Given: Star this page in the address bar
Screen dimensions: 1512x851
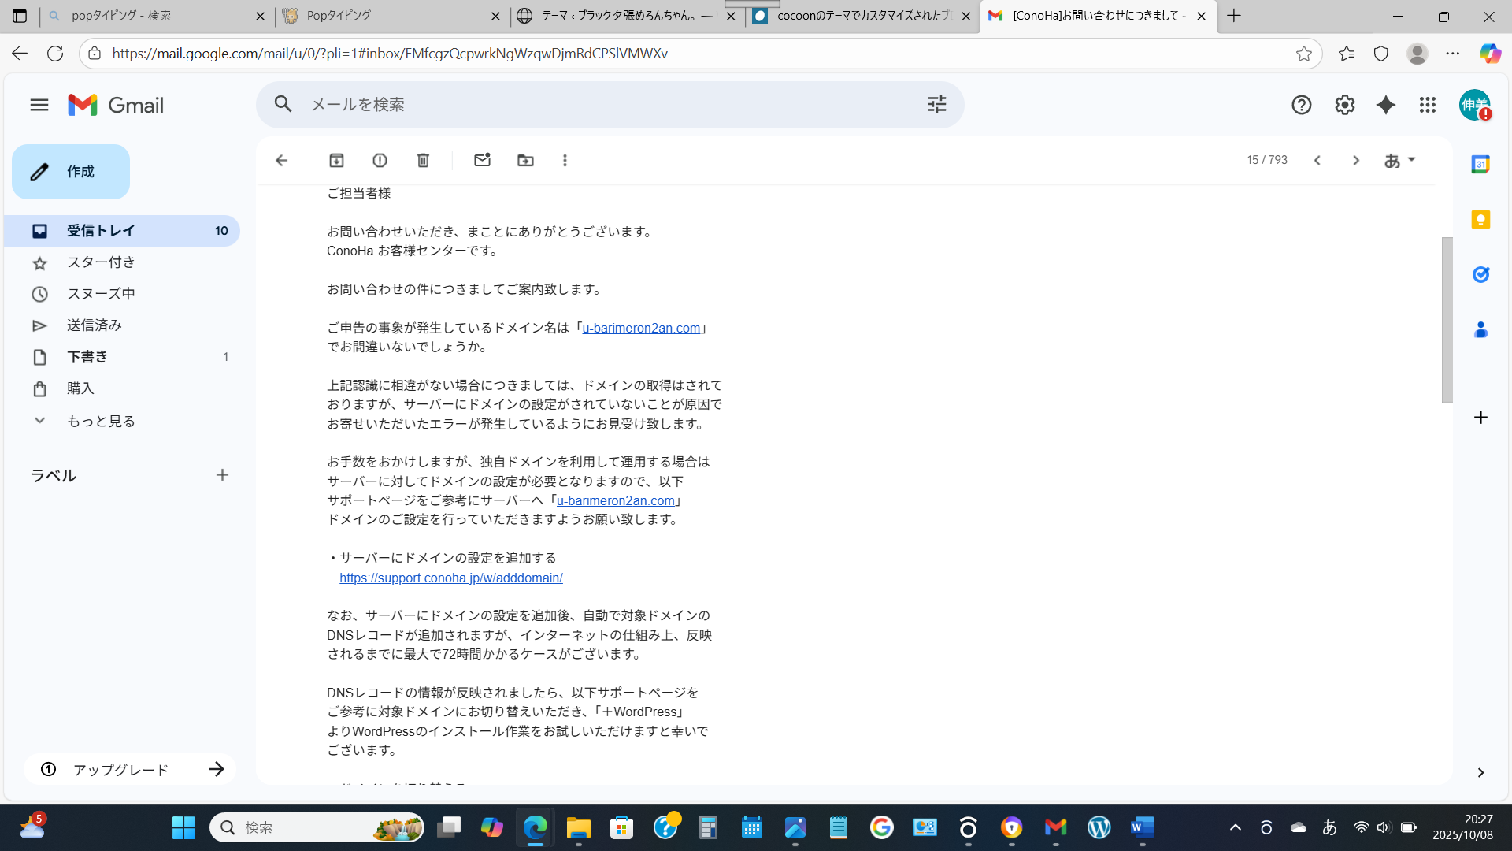Looking at the screenshot, I should pos(1304,54).
